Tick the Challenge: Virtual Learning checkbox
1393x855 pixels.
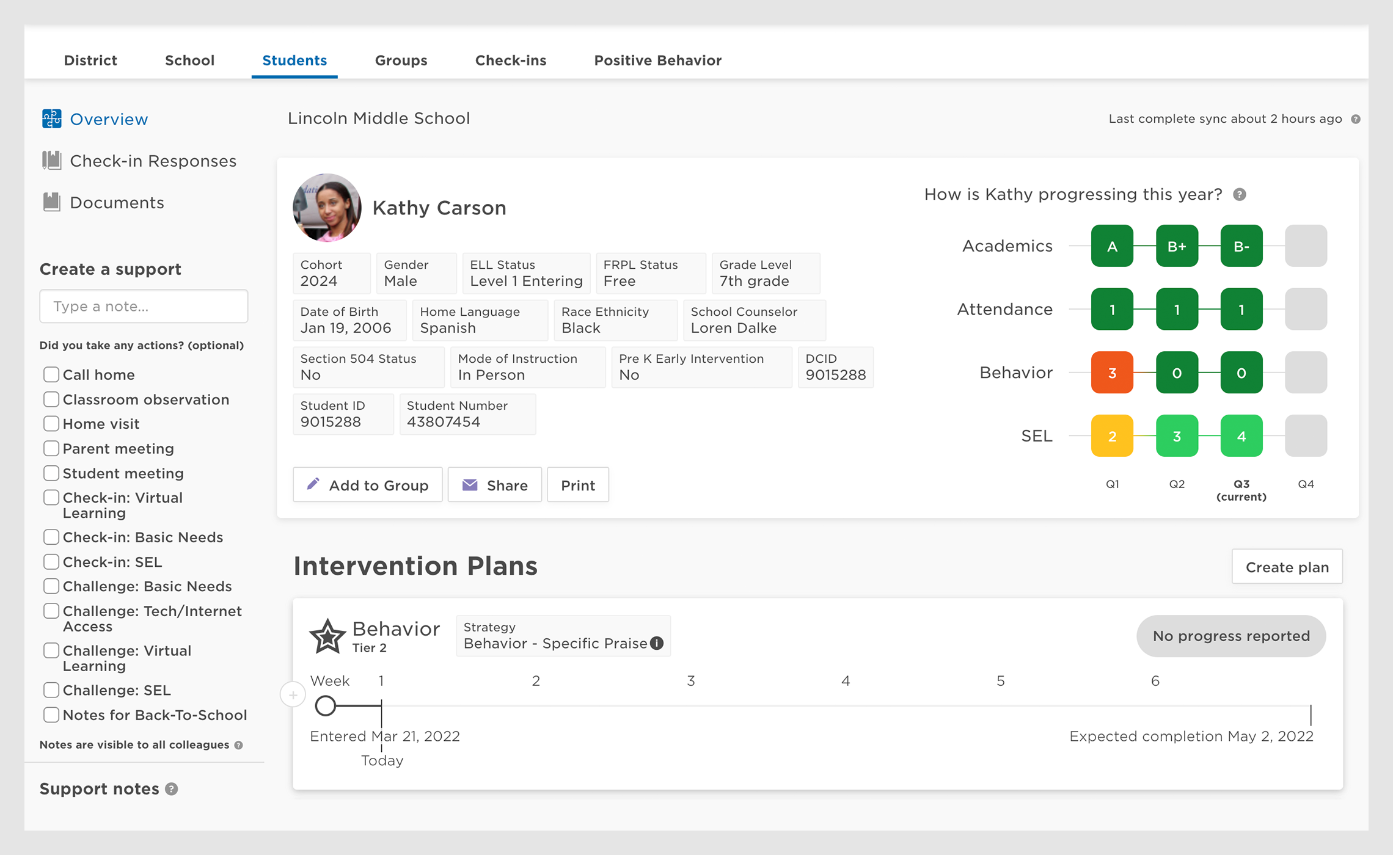(51, 650)
